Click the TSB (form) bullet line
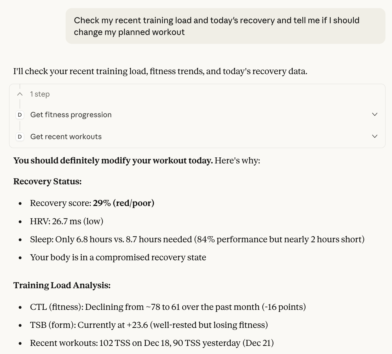Image resolution: width=392 pixels, height=354 pixels. pos(149,325)
